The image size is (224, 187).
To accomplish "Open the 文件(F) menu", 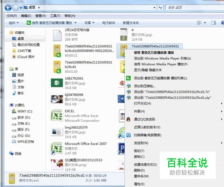I will coord(12,16).
